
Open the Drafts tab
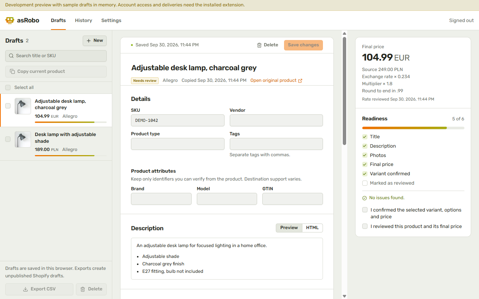(58, 21)
